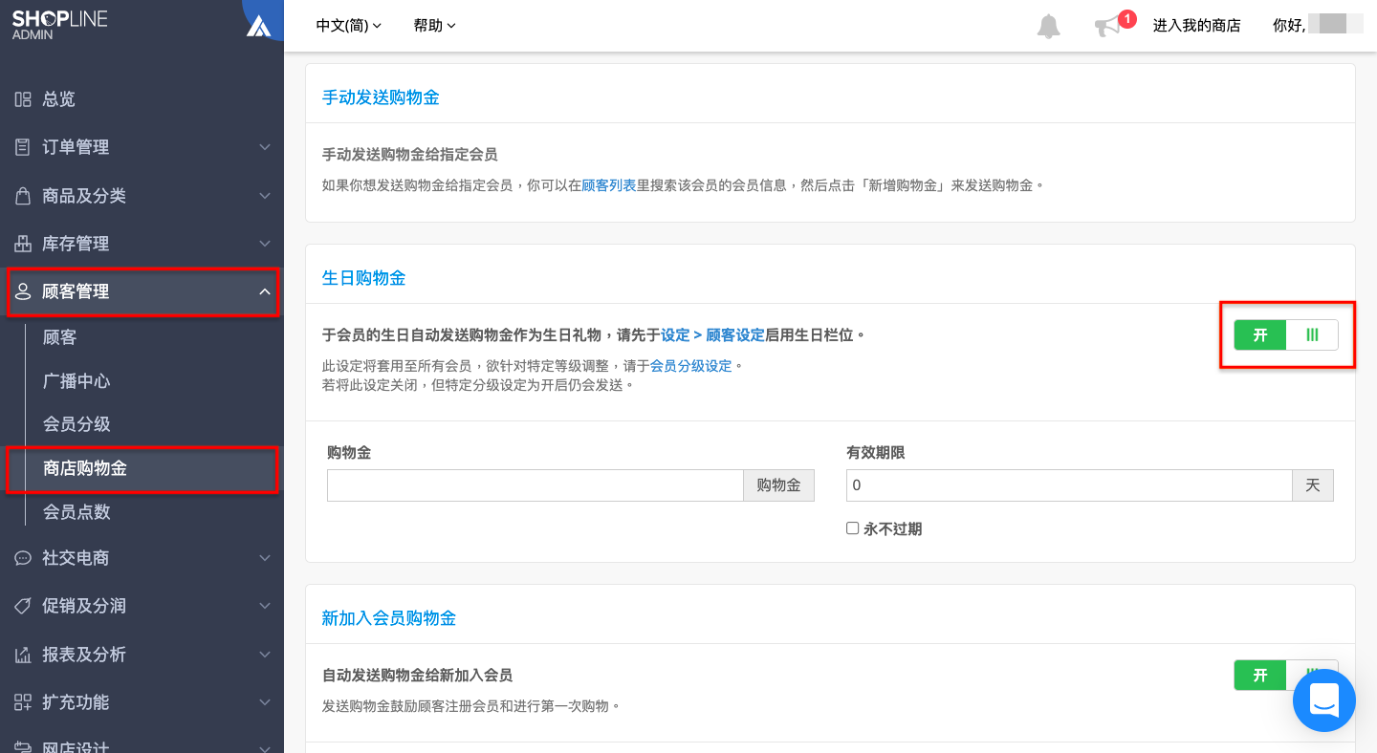Expand the 库存管理 chevron
1377x753 pixels.
click(265, 244)
